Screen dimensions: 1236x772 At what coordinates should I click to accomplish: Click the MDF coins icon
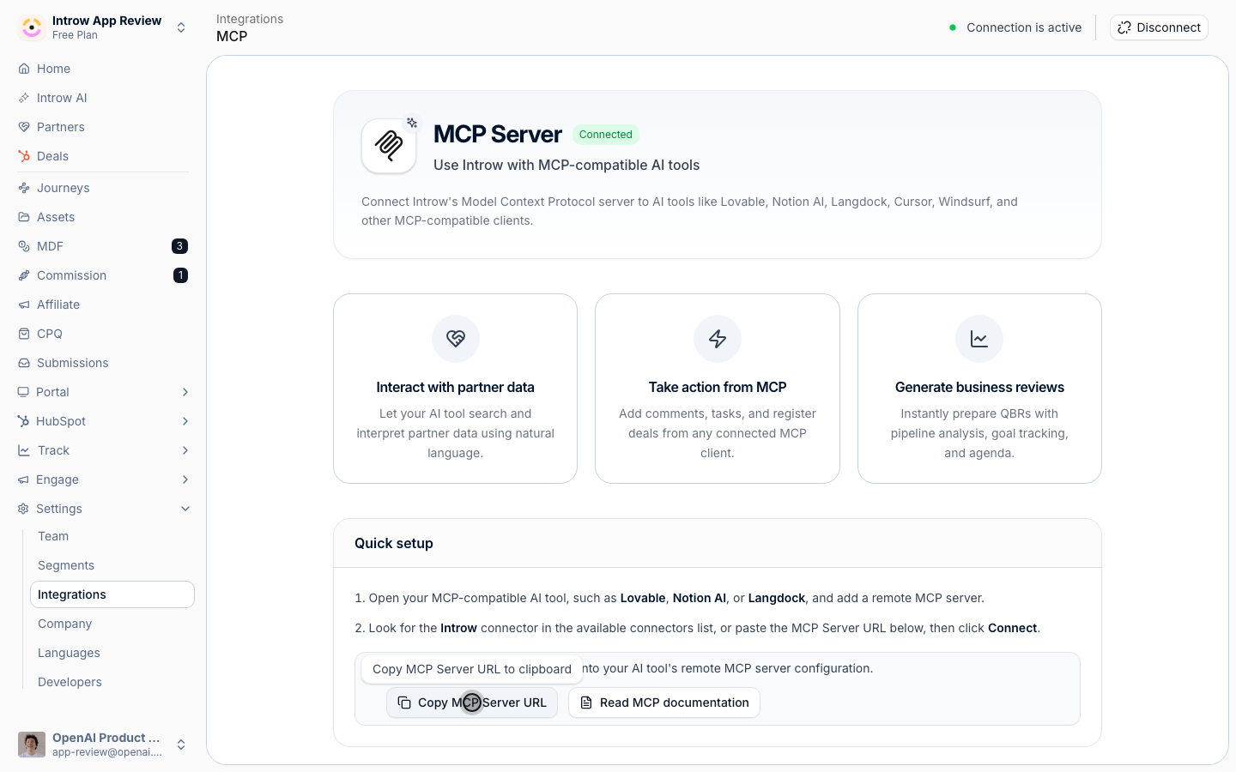[x=24, y=246]
